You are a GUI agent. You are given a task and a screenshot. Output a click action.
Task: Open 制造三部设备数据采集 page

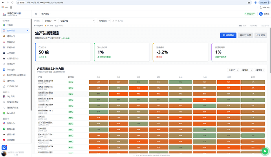pyautogui.click(x=16, y=75)
